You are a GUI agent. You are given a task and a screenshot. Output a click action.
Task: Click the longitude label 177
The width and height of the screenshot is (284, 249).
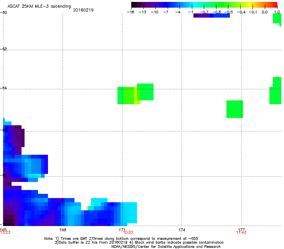tap(241, 230)
